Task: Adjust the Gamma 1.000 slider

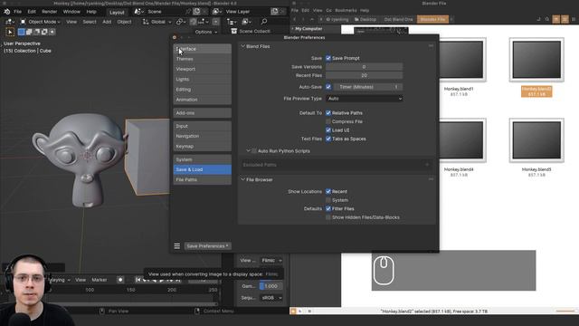Action: [271, 286]
